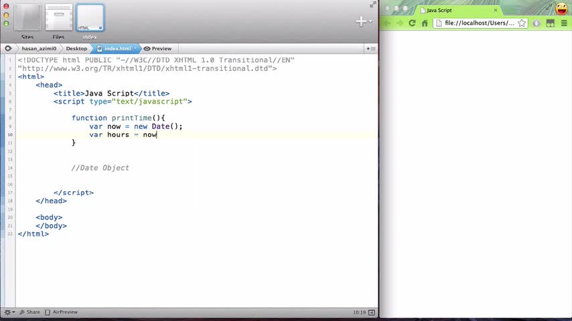Click line number 17 in the gutter
572x321 pixels.
pos(10,193)
